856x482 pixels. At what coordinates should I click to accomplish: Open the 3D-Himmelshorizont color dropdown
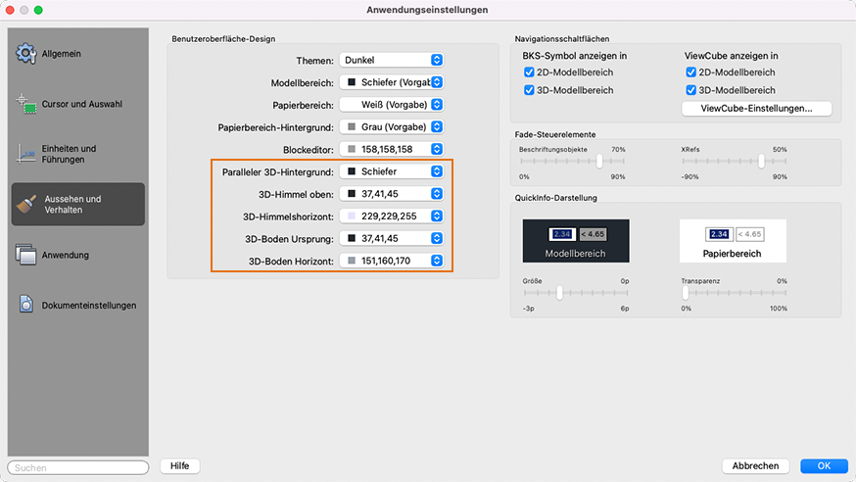392,217
